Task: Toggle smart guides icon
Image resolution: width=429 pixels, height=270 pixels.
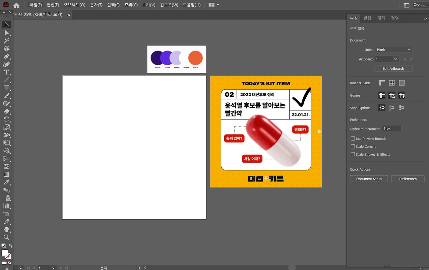Action: click(402, 96)
